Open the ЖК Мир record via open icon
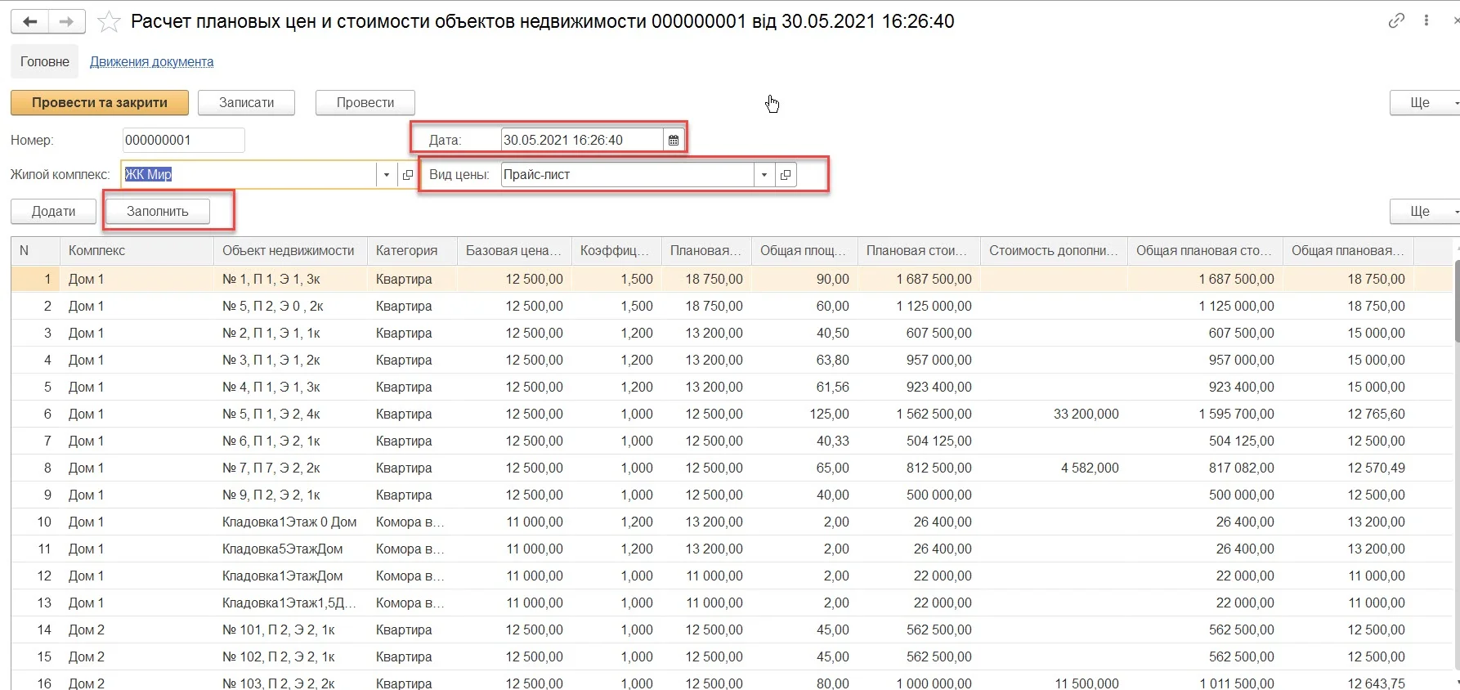The width and height of the screenshot is (1460, 690). pyautogui.click(x=408, y=174)
